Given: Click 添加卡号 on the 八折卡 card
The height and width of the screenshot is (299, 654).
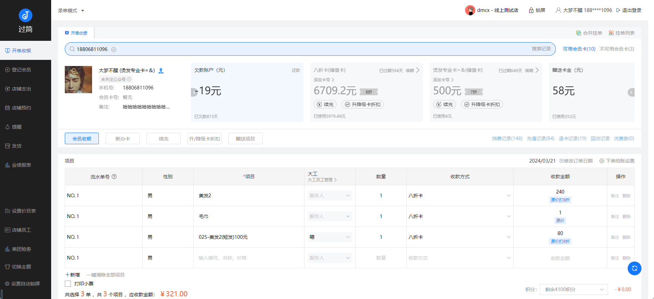Looking at the screenshot, I should click(324, 80).
